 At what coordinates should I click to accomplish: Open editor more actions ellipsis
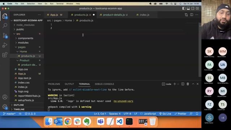[197, 15]
